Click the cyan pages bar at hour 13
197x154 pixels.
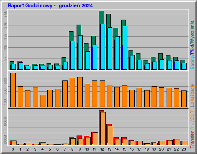click(110, 49)
